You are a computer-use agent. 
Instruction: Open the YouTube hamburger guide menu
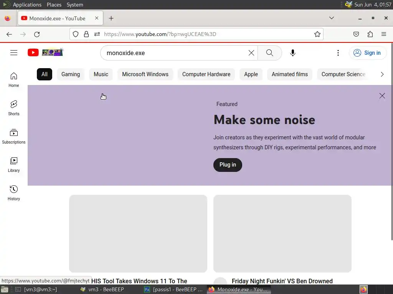pyautogui.click(x=14, y=53)
